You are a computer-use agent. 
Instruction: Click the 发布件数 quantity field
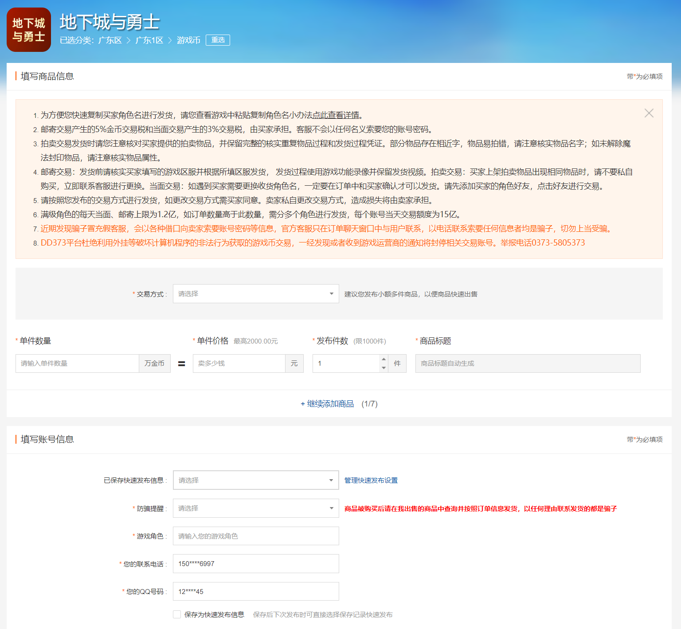(x=346, y=363)
